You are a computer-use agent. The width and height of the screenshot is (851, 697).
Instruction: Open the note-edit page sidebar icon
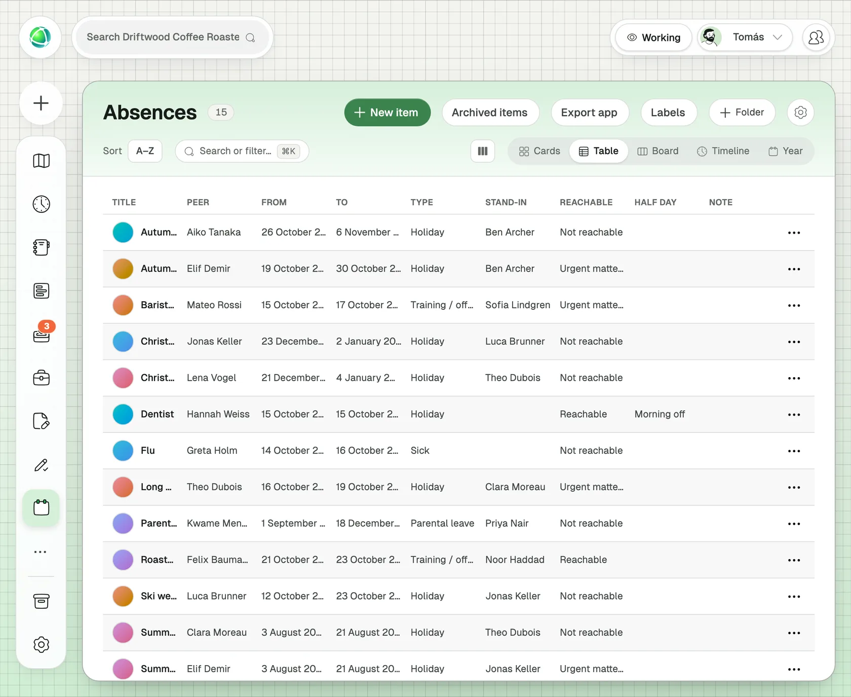41,421
